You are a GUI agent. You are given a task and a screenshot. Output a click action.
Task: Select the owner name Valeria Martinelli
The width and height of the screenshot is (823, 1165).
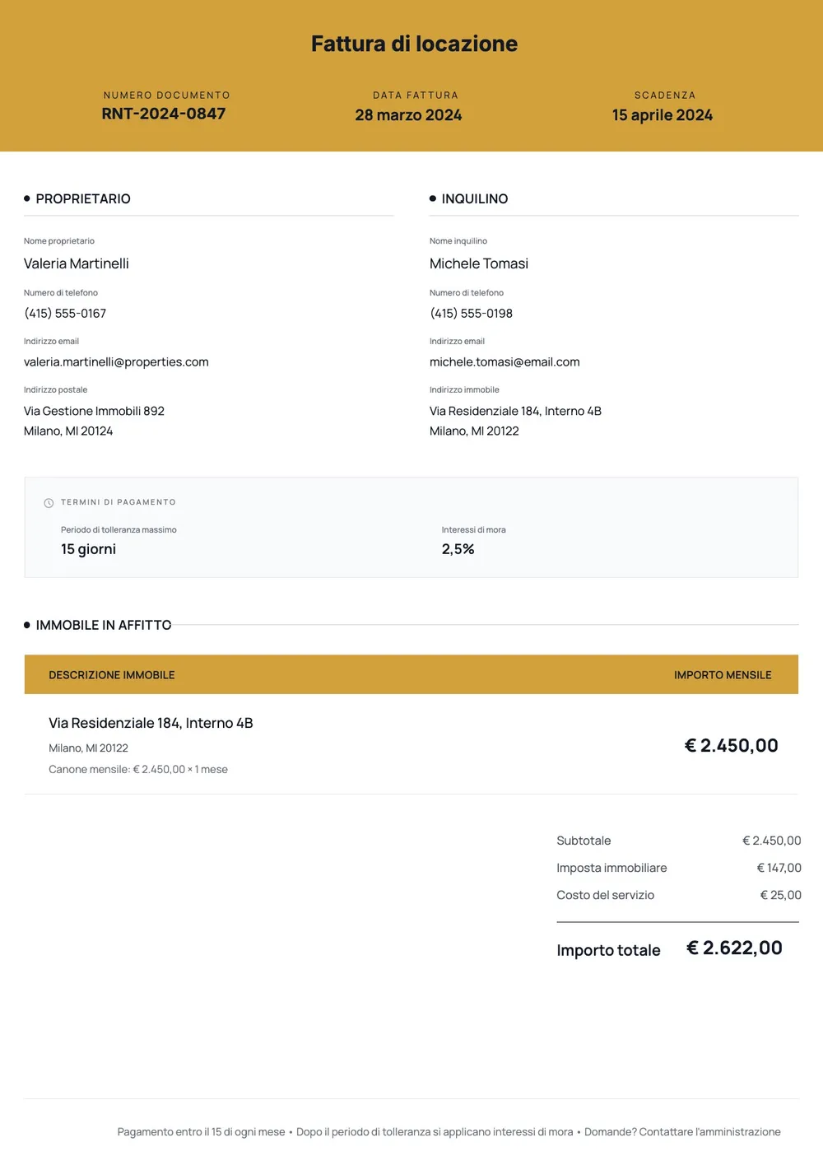(x=77, y=263)
